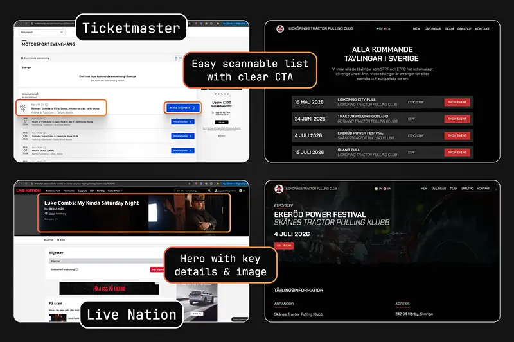
Task: Open the Night of Freestyle event title
Action: (x=62, y=121)
